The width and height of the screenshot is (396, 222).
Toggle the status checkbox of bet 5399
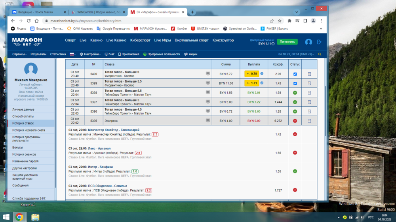pyautogui.click(x=295, y=83)
